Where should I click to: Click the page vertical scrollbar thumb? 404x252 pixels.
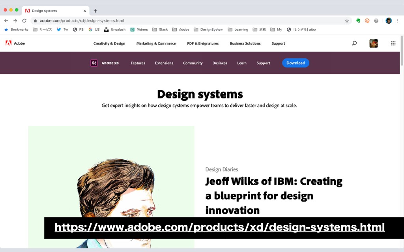pos(401,50)
